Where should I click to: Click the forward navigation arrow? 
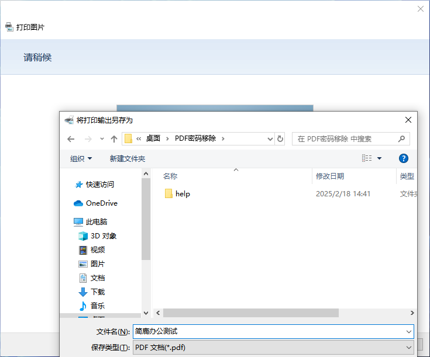(x=88, y=139)
